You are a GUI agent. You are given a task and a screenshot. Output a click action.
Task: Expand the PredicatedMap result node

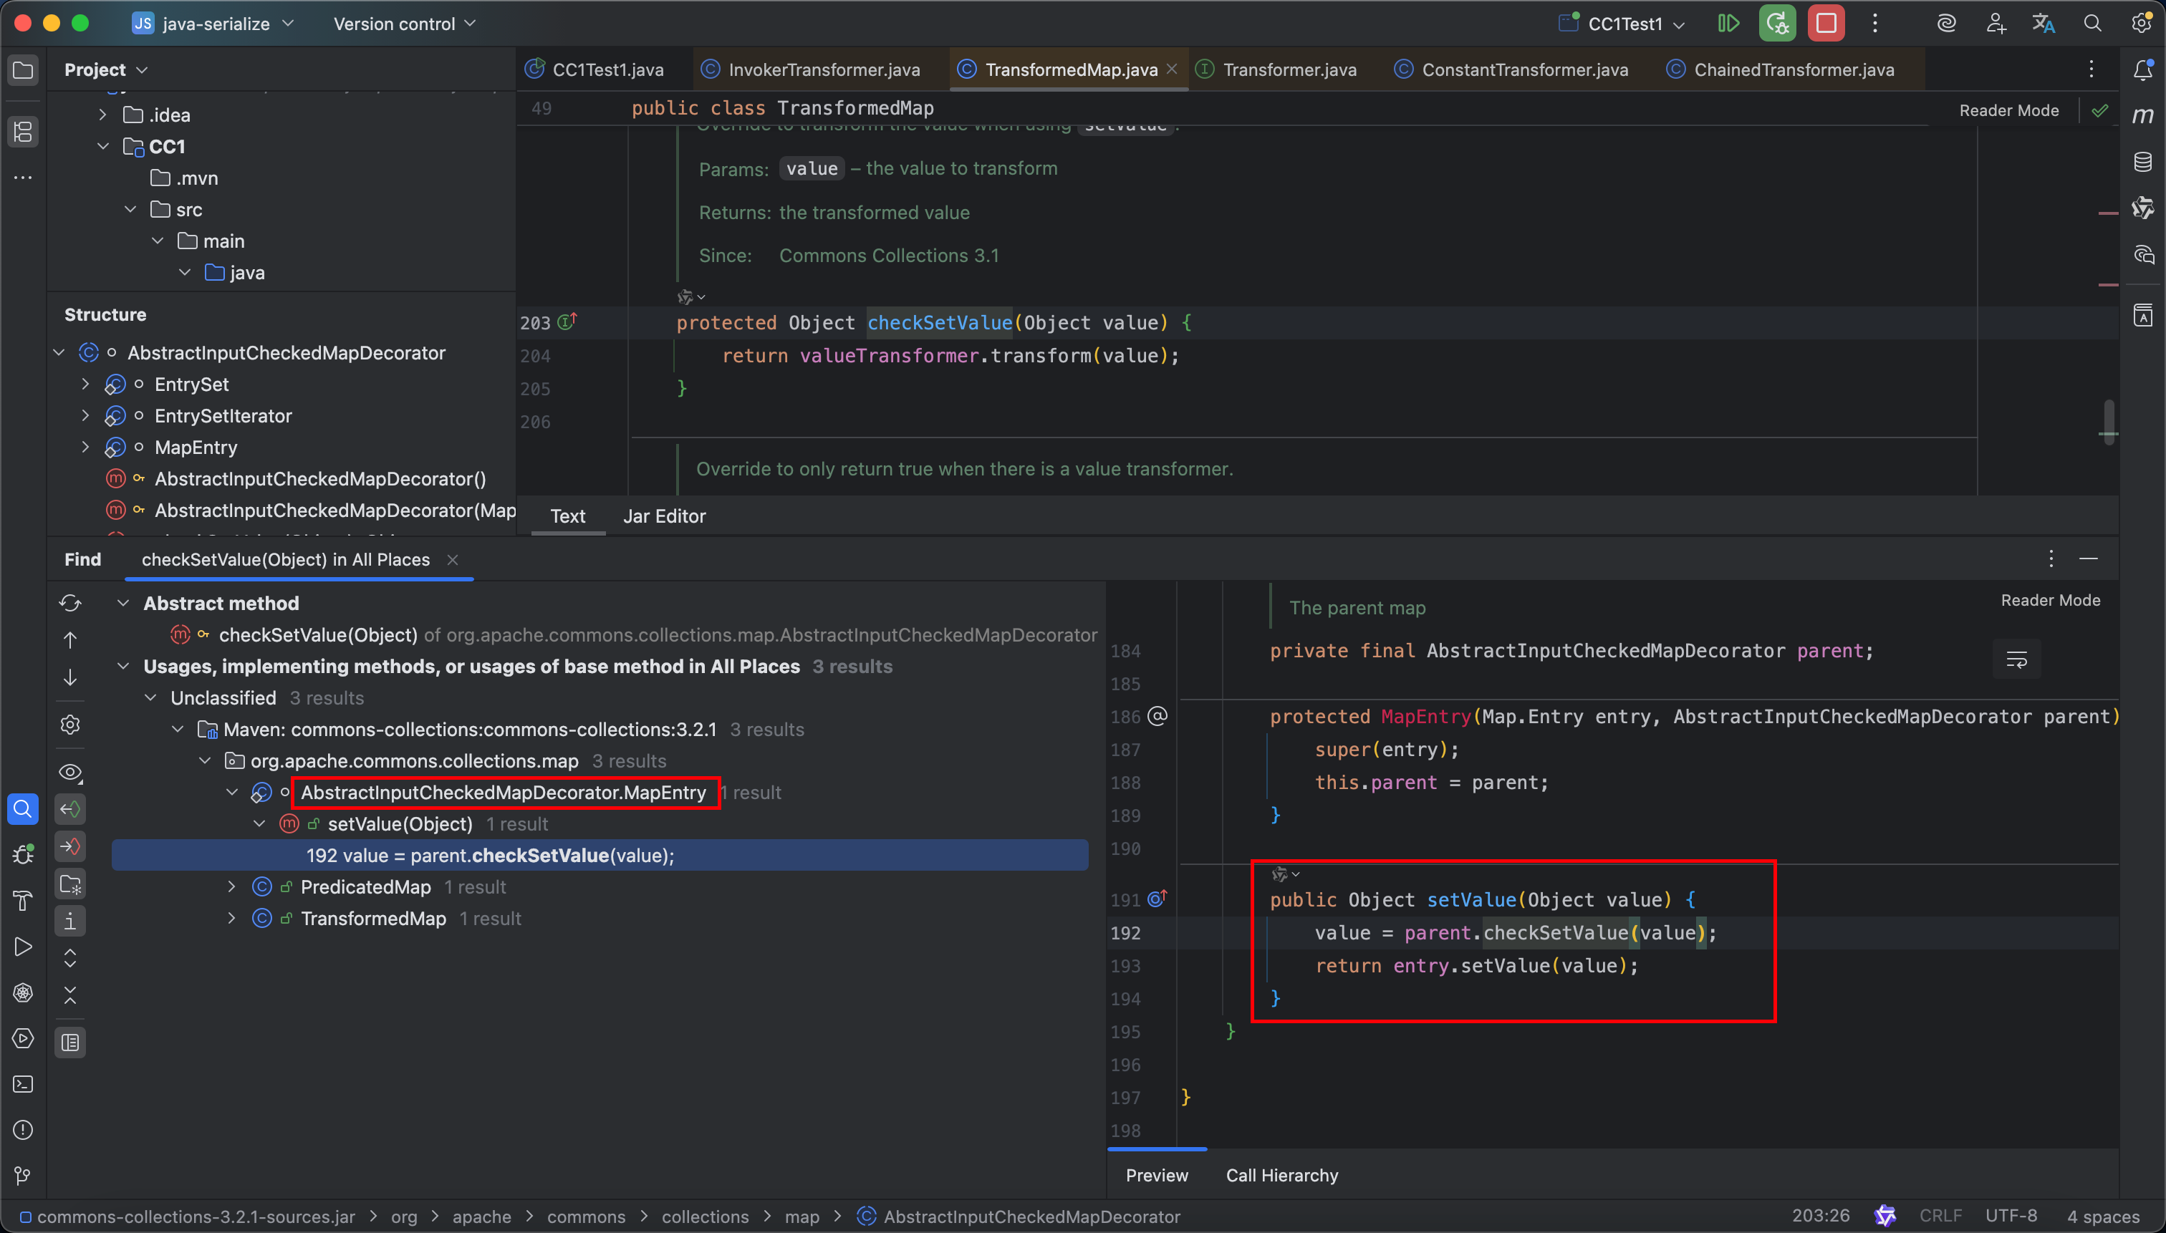(231, 886)
